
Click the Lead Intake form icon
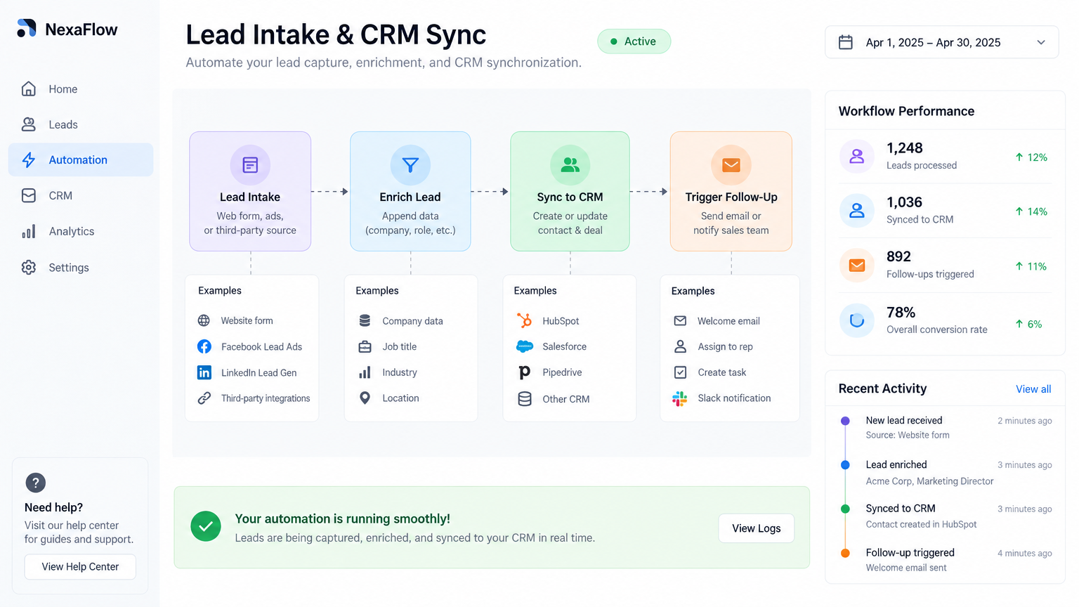coord(250,165)
